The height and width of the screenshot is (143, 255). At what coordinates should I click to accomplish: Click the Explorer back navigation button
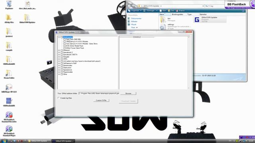(x=129, y=6)
